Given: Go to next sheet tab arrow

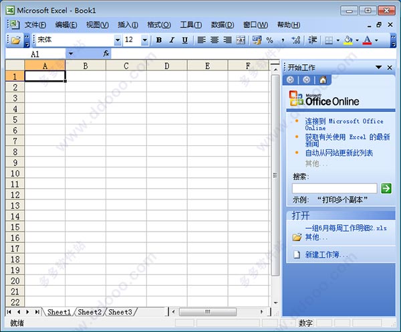Looking at the screenshot, I should tap(27, 312).
